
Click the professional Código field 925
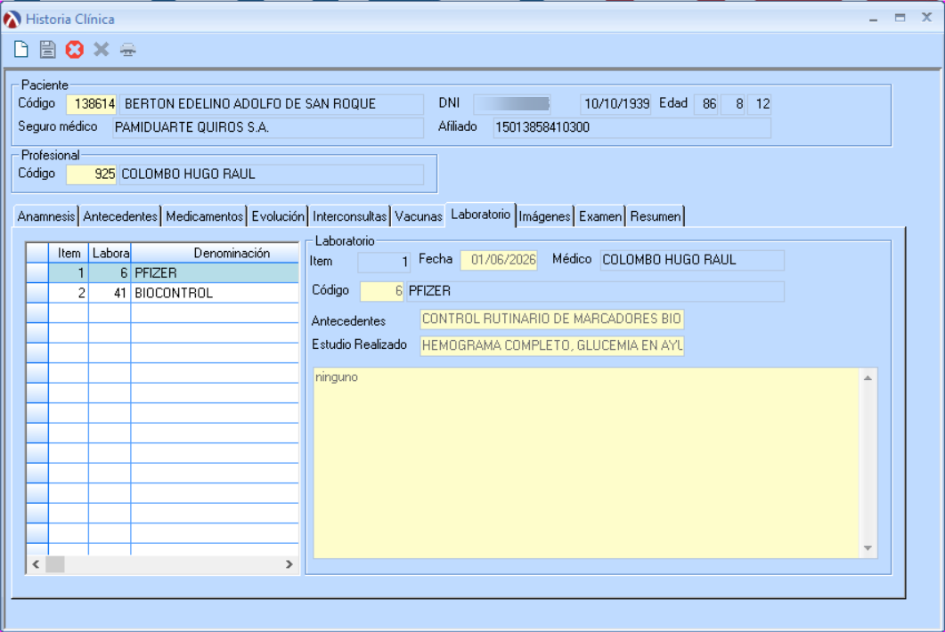91,174
